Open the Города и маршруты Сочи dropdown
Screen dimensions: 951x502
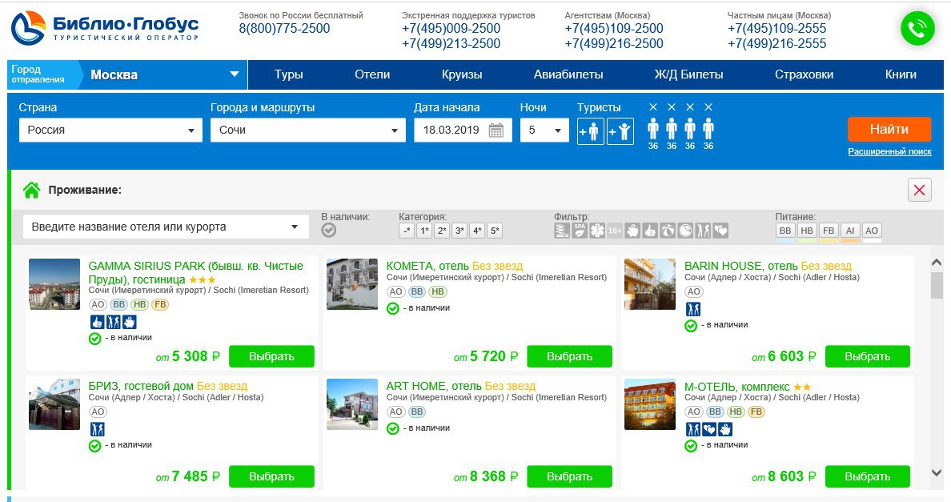308,131
